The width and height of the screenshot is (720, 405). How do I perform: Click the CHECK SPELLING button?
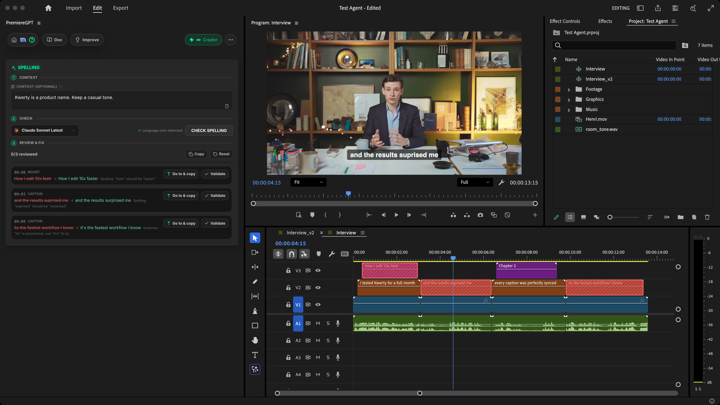(209, 130)
